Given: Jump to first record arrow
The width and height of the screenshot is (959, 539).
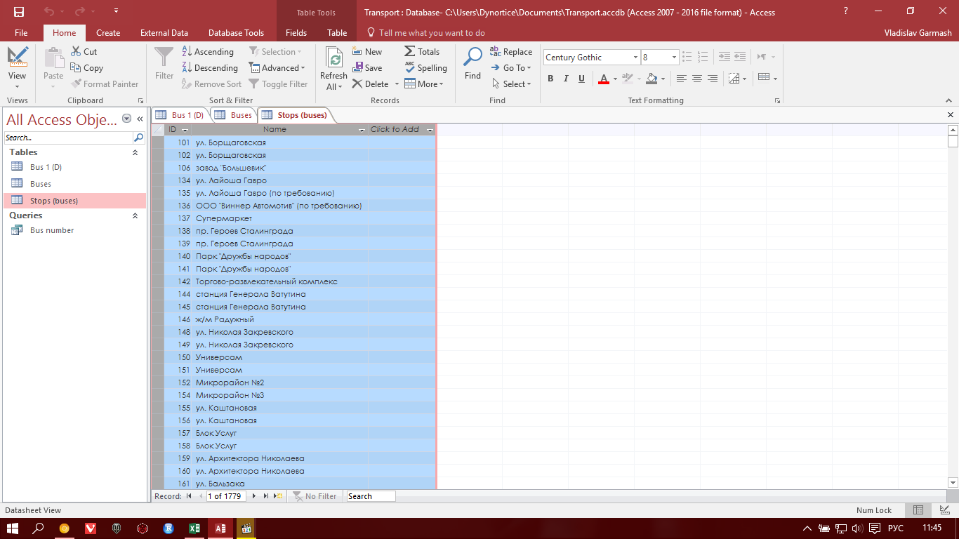Looking at the screenshot, I should pos(189,496).
